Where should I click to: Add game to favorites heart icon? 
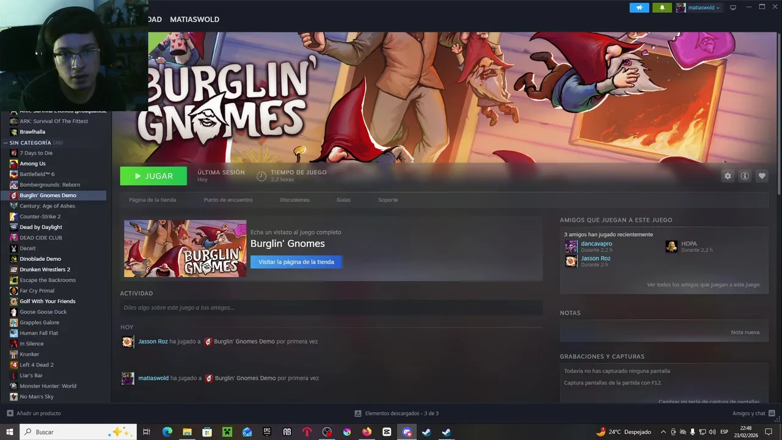(762, 176)
